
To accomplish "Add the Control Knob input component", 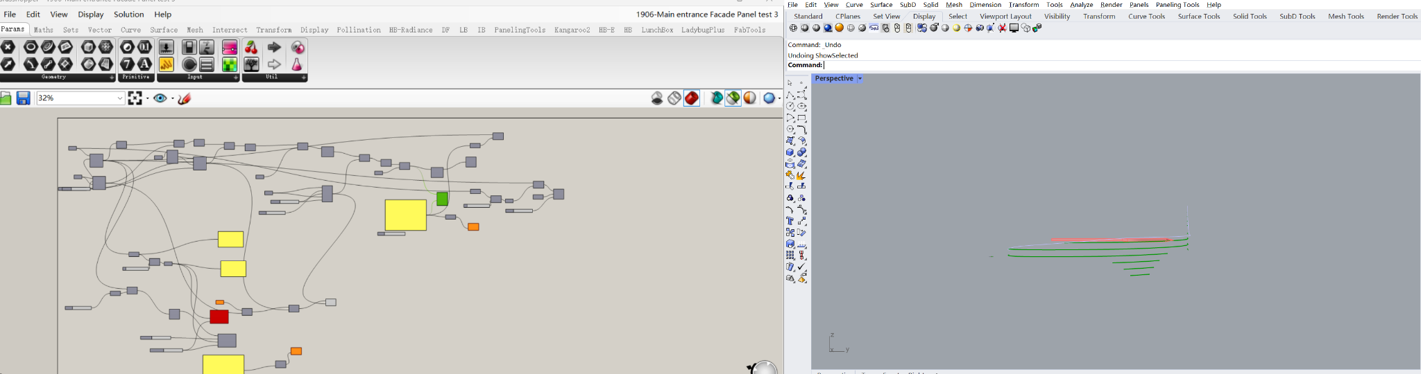I will (189, 64).
